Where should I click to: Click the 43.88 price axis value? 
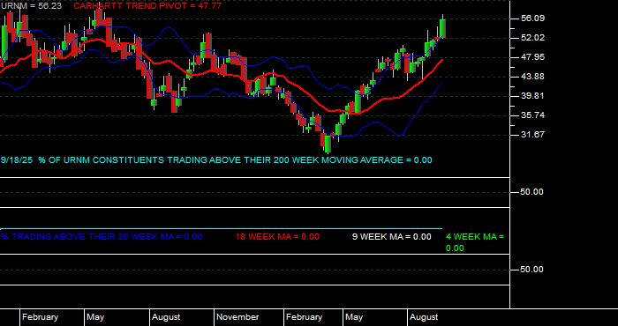[x=532, y=77]
